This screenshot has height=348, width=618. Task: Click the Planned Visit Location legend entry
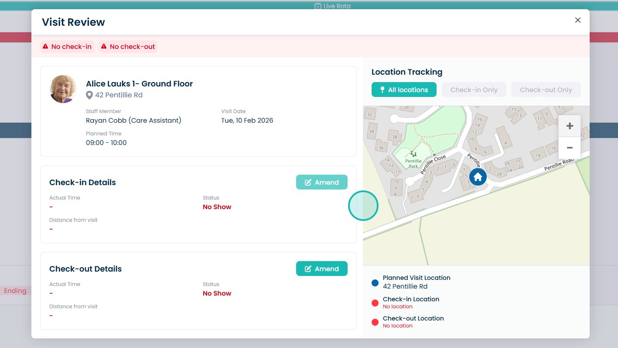(x=417, y=282)
